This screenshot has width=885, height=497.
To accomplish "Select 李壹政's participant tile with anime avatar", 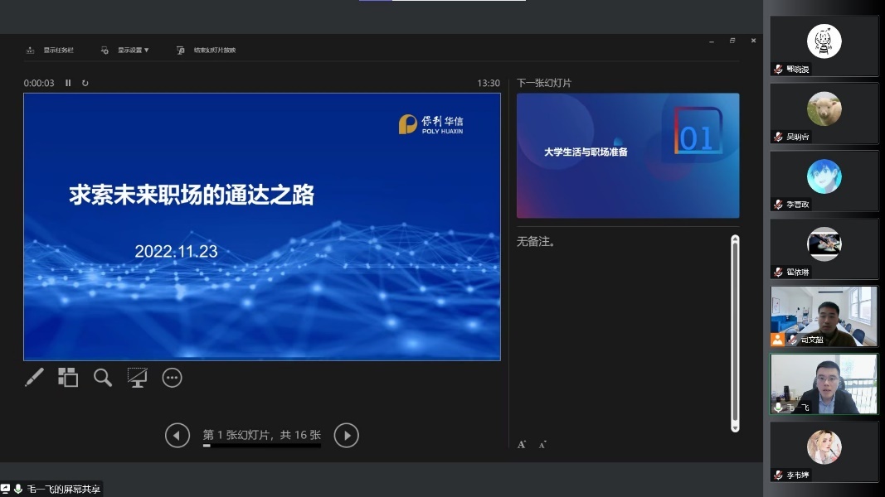I will [824, 181].
